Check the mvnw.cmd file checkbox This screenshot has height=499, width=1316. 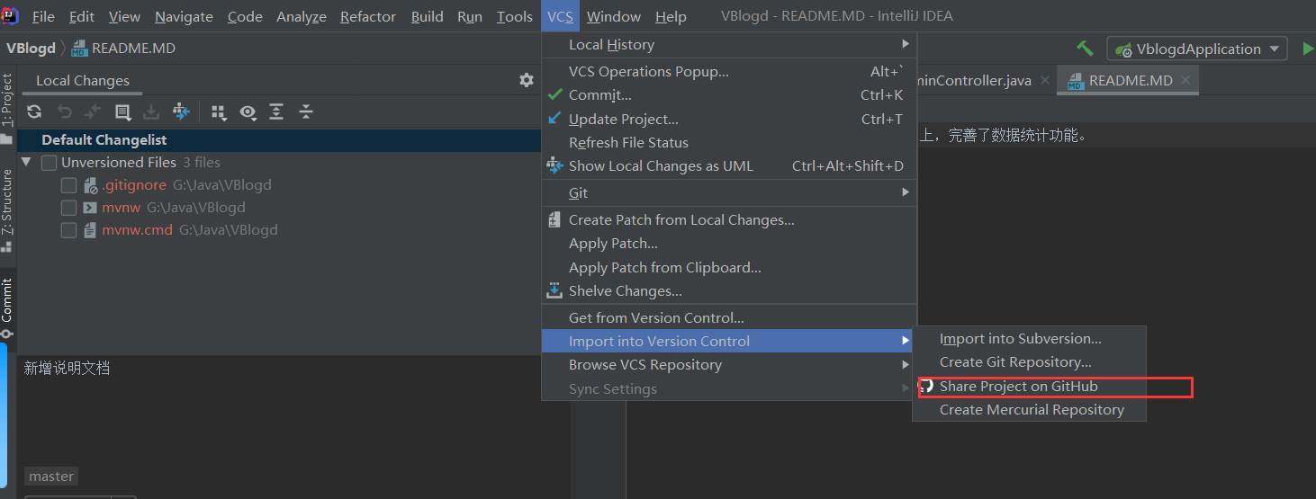tap(68, 230)
